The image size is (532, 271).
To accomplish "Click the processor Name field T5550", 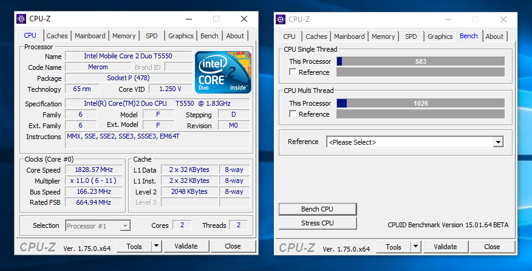I will [128, 56].
